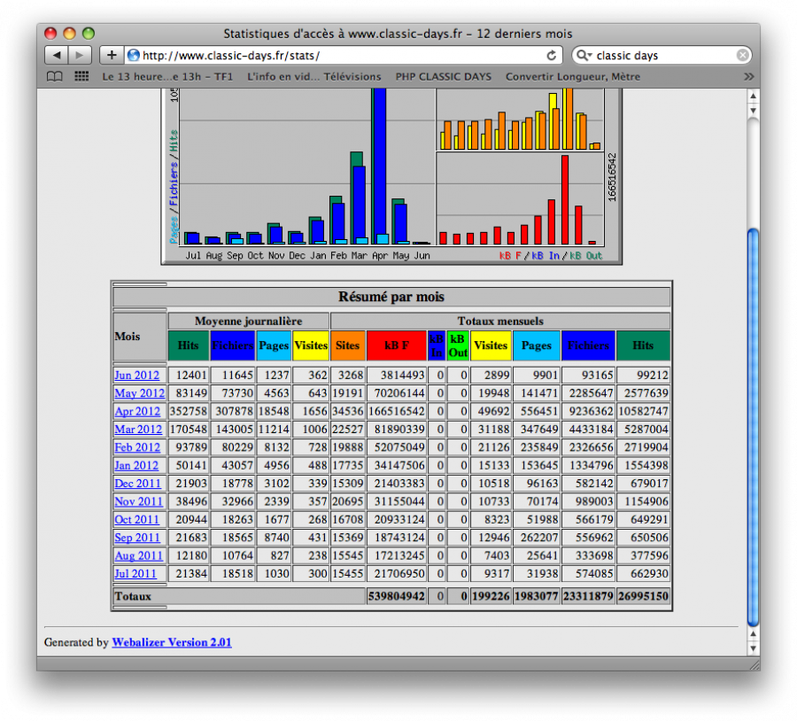Click the Apr 2012 kB F value 166516542
Screen dimensions: 797x721
(x=397, y=411)
